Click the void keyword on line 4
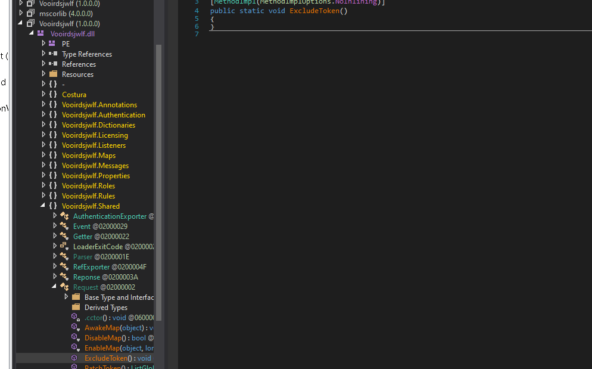Screen dimensions: 592x369 pyautogui.click(x=277, y=11)
